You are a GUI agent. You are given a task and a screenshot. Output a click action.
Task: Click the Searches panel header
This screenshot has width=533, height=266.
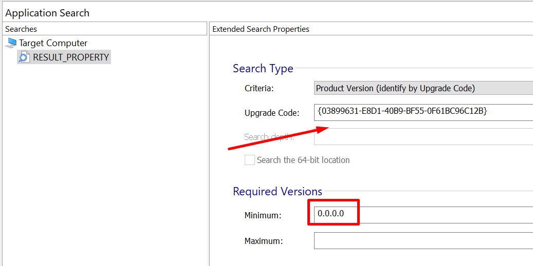[x=22, y=29]
